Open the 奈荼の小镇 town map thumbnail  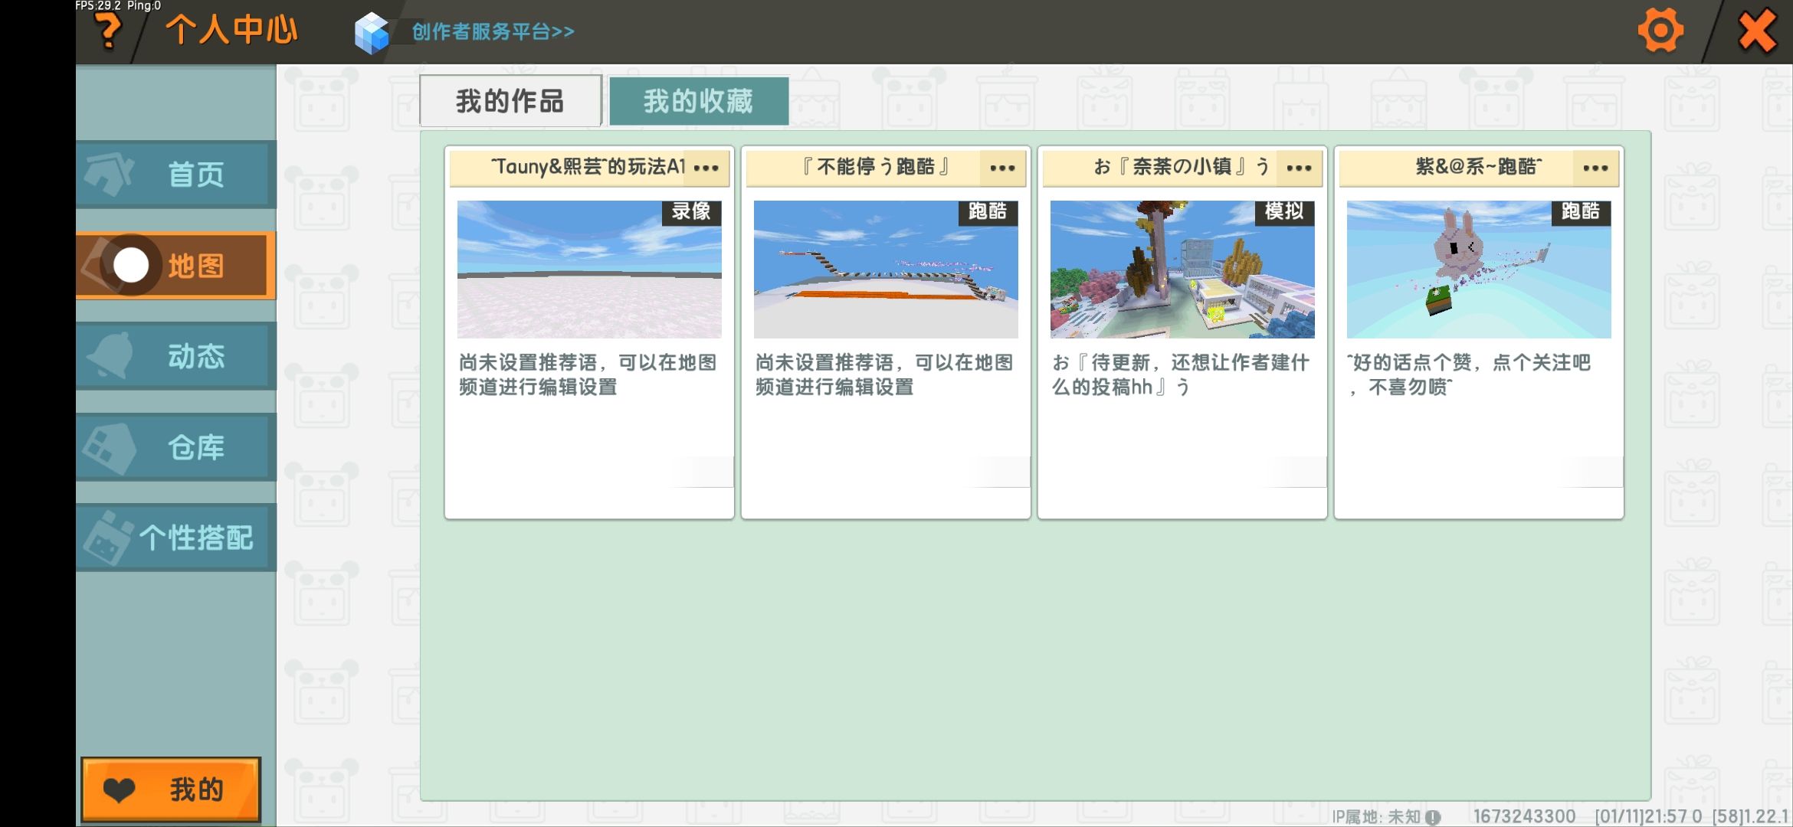coord(1182,270)
